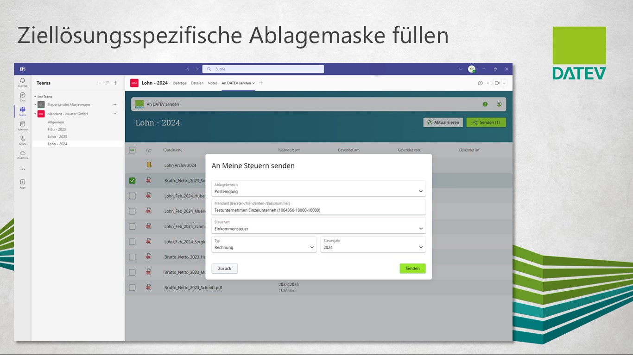This screenshot has width=633, height=355.
Task: Expand the Steuerkanzlei Mustermann team
Action: coord(35,104)
